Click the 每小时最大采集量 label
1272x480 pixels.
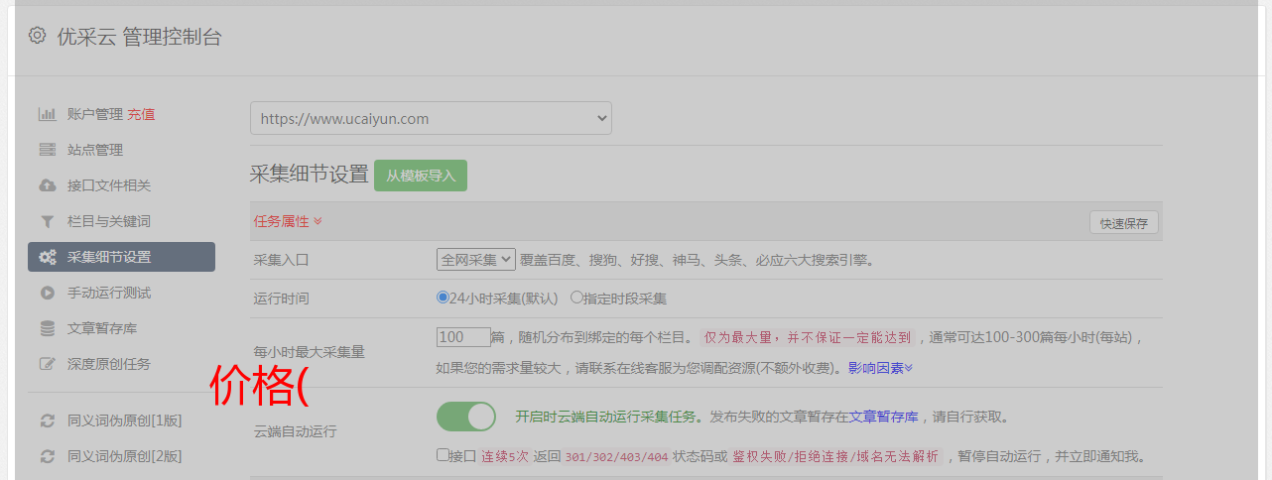click(310, 352)
